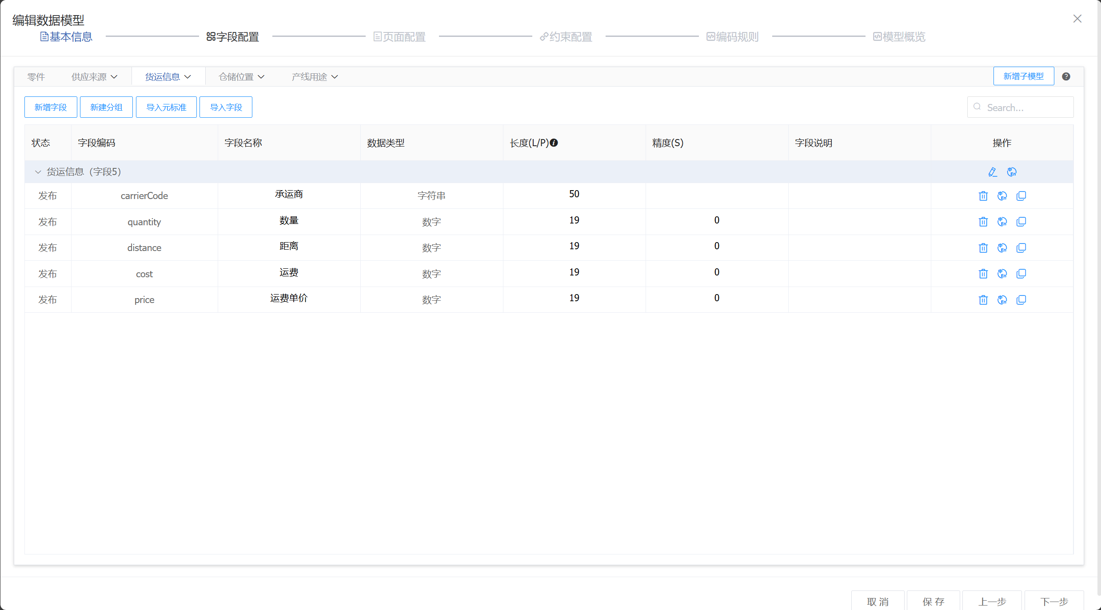Click the help question mark icon
The height and width of the screenshot is (610, 1101).
click(x=1066, y=76)
